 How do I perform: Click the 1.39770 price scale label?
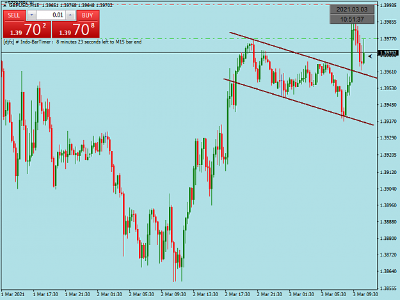pos(388,39)
